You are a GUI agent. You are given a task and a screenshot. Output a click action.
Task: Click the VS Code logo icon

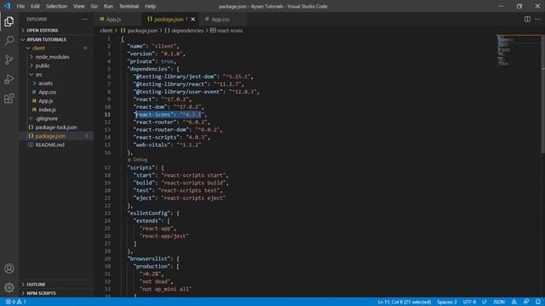(x=7, y=6)
